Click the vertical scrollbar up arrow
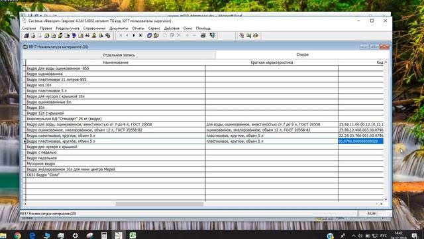 [386, 62]
